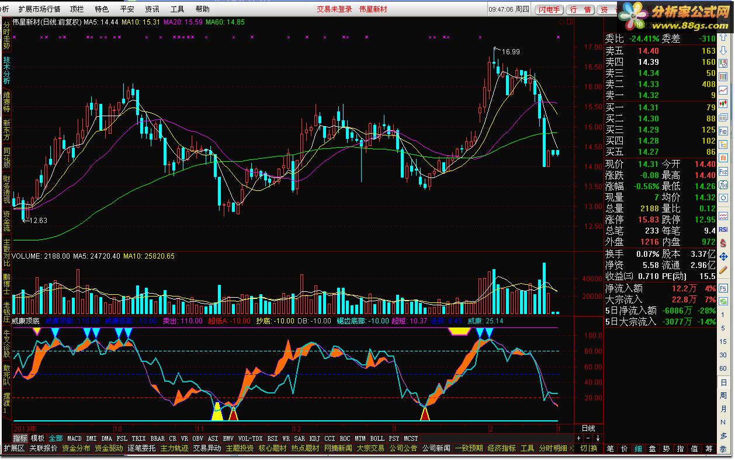Switch to 5-minute period
Image resolution: width=735 pixels, height=460 pixels.
(723, 328)
